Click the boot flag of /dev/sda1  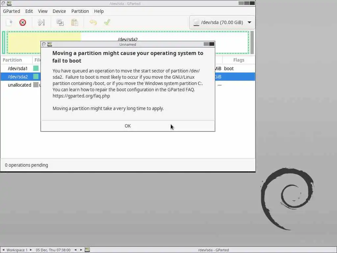click(x=229, y=69)
